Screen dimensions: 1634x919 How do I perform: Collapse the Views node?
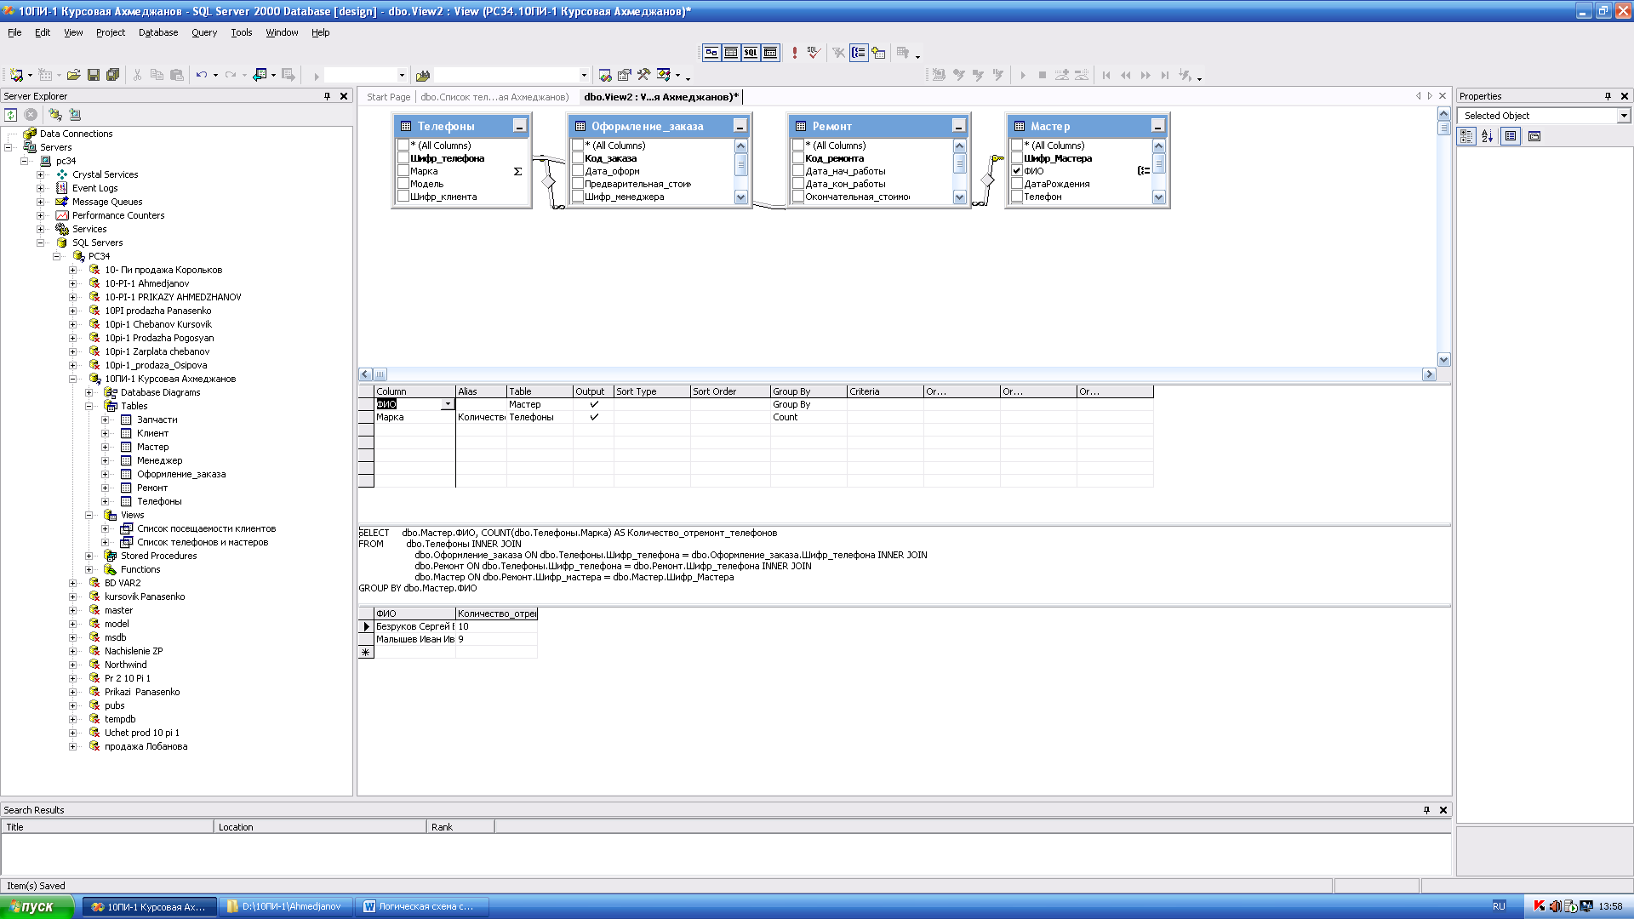pos(89,515)
